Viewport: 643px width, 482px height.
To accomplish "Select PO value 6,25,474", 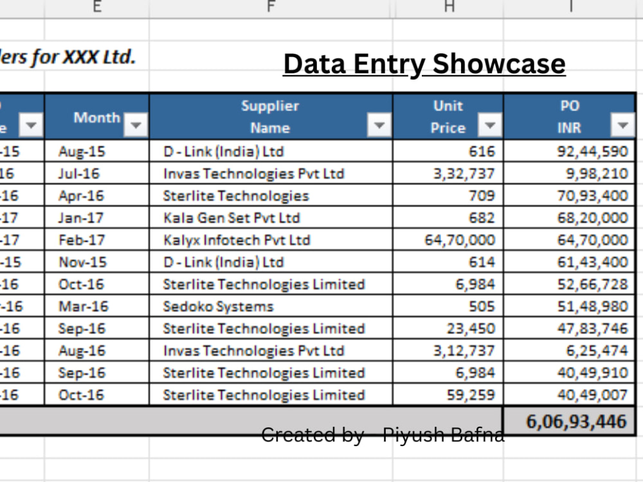I will pyautogui.click(x=570, y=350).
